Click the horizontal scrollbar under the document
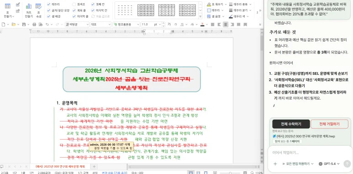 [x=193, y=167]
